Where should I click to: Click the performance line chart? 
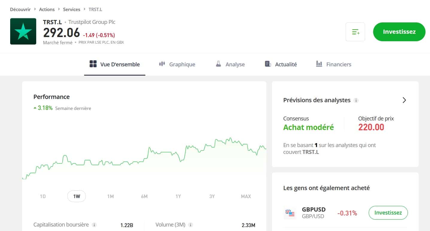(144, 158)
